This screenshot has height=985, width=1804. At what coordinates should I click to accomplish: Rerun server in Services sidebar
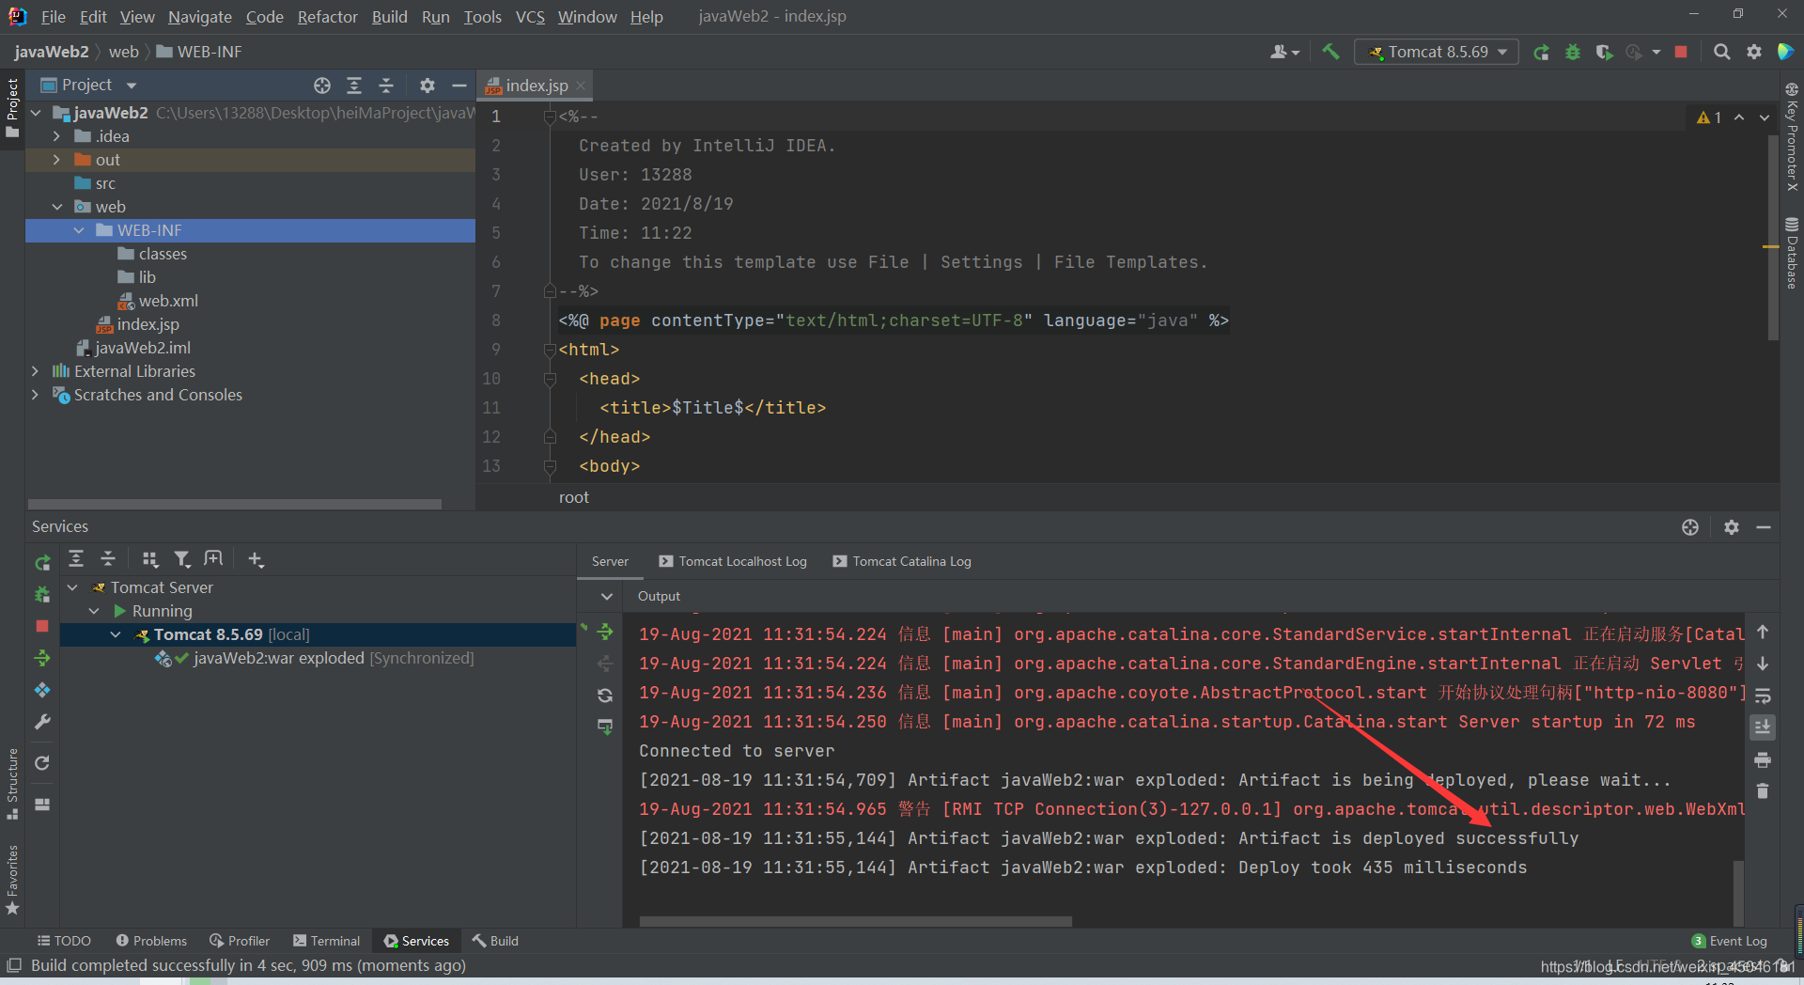coord(42,563)
